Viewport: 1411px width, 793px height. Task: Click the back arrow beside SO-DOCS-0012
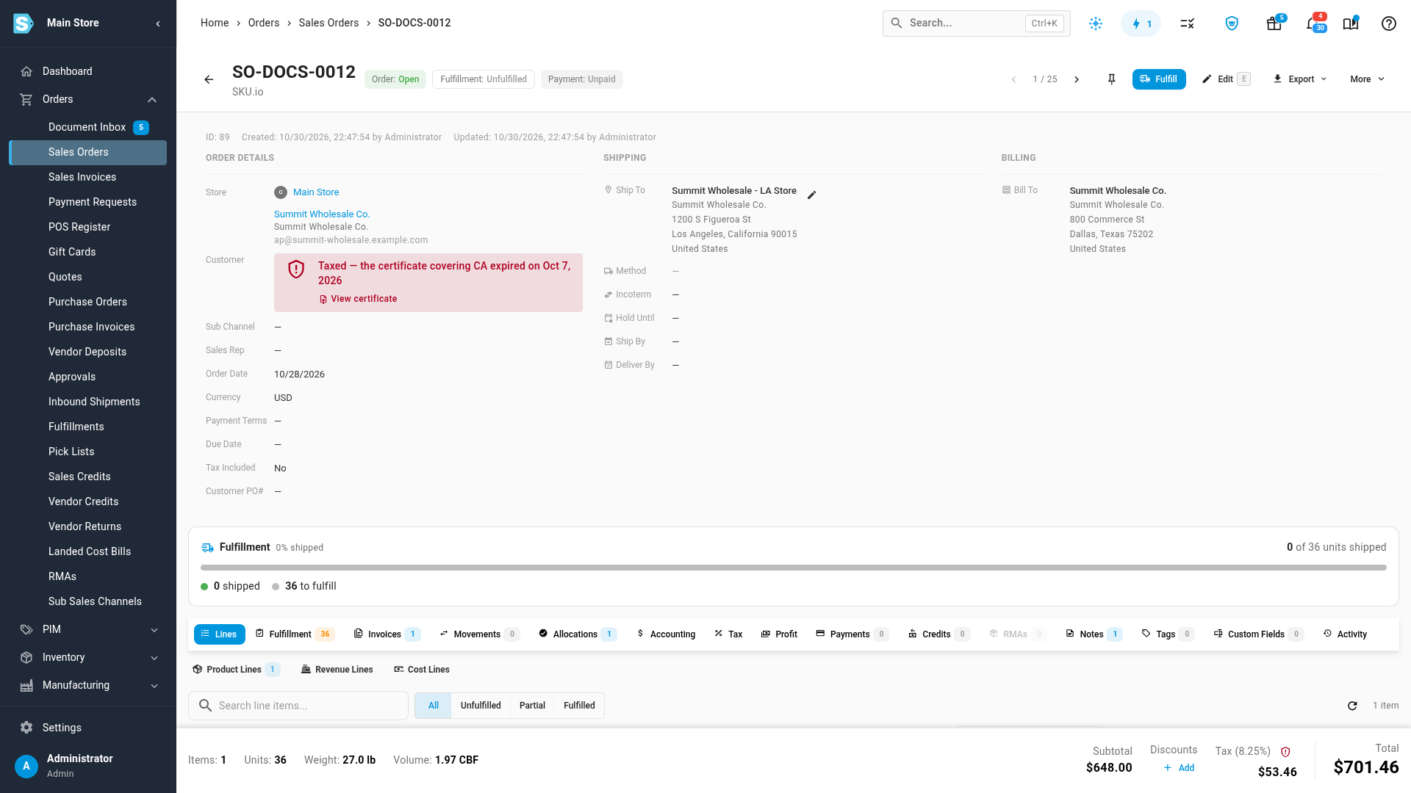pos(209,79)
